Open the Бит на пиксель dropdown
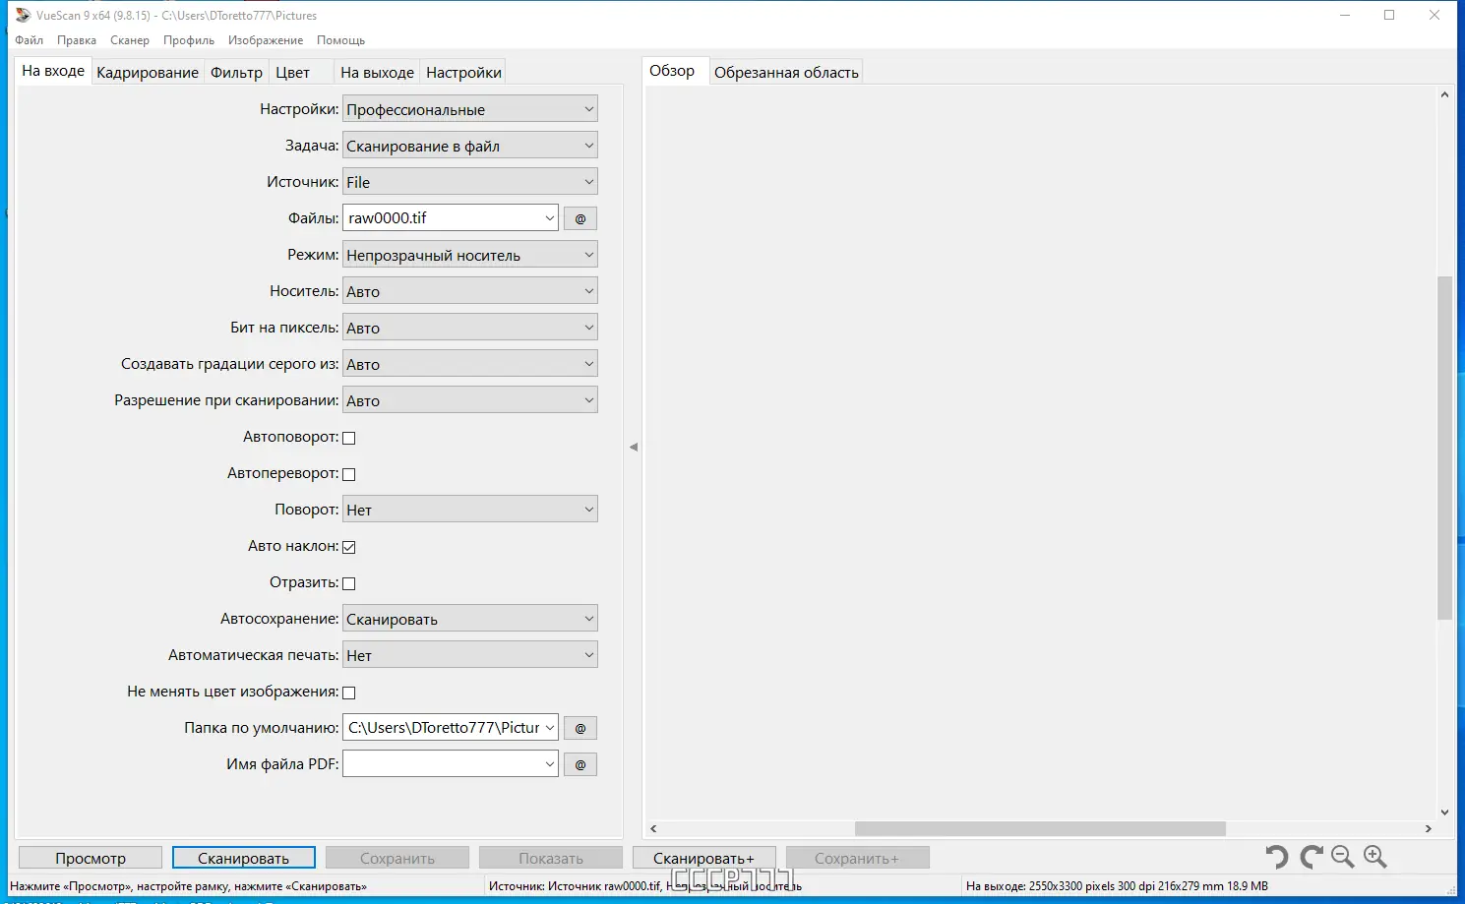1465x904 pixels. coord(470,328)
